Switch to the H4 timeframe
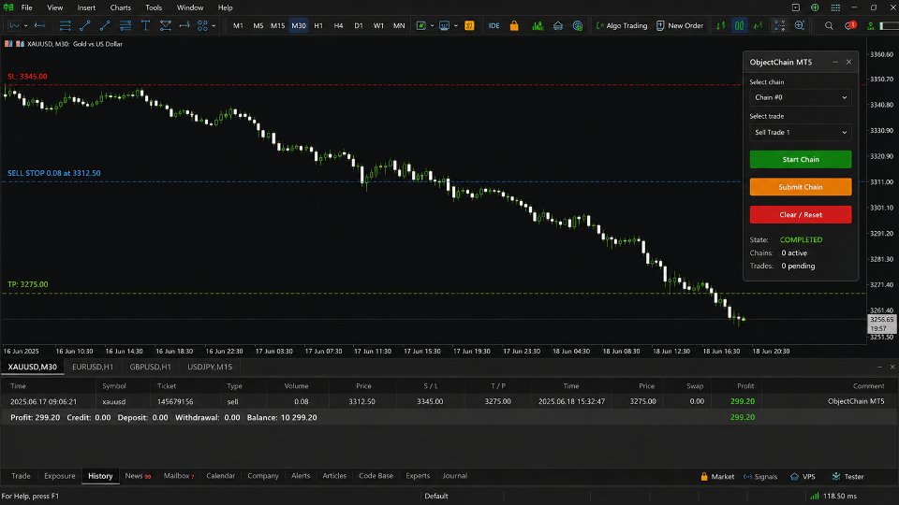The image size is (899, 505). [338, 26]
